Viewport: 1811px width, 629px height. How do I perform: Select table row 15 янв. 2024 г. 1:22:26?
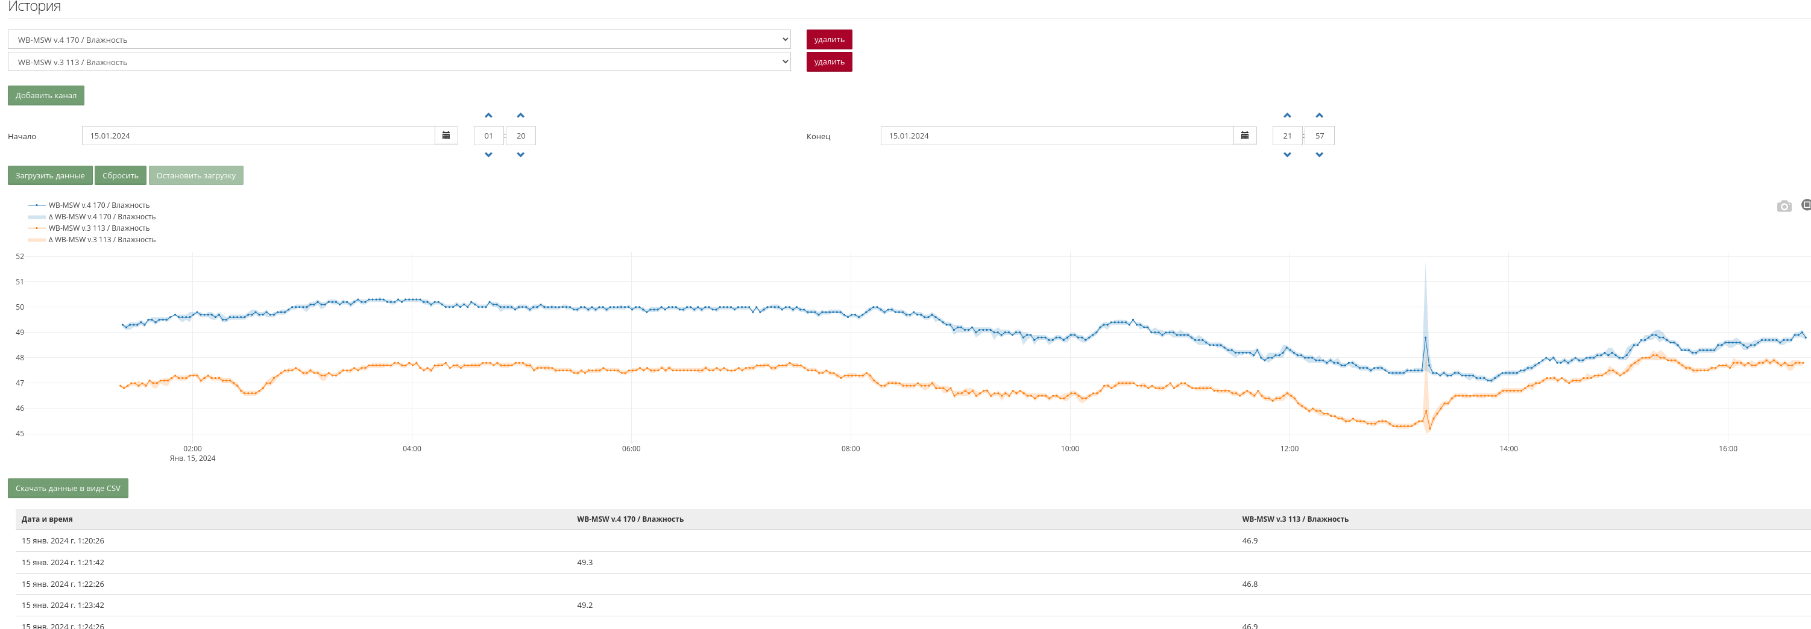point(913,584)
